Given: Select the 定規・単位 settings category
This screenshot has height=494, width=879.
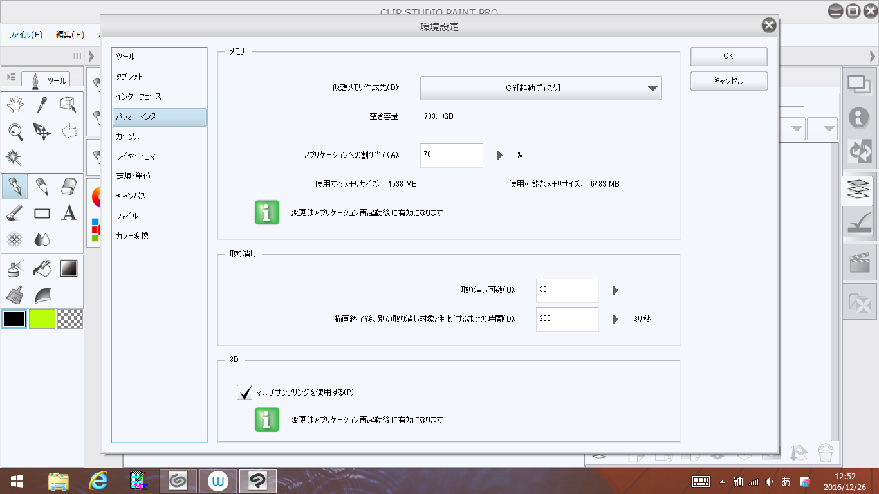Looking at the screenshot, I should pyautogui.click(x=159, y=176).
